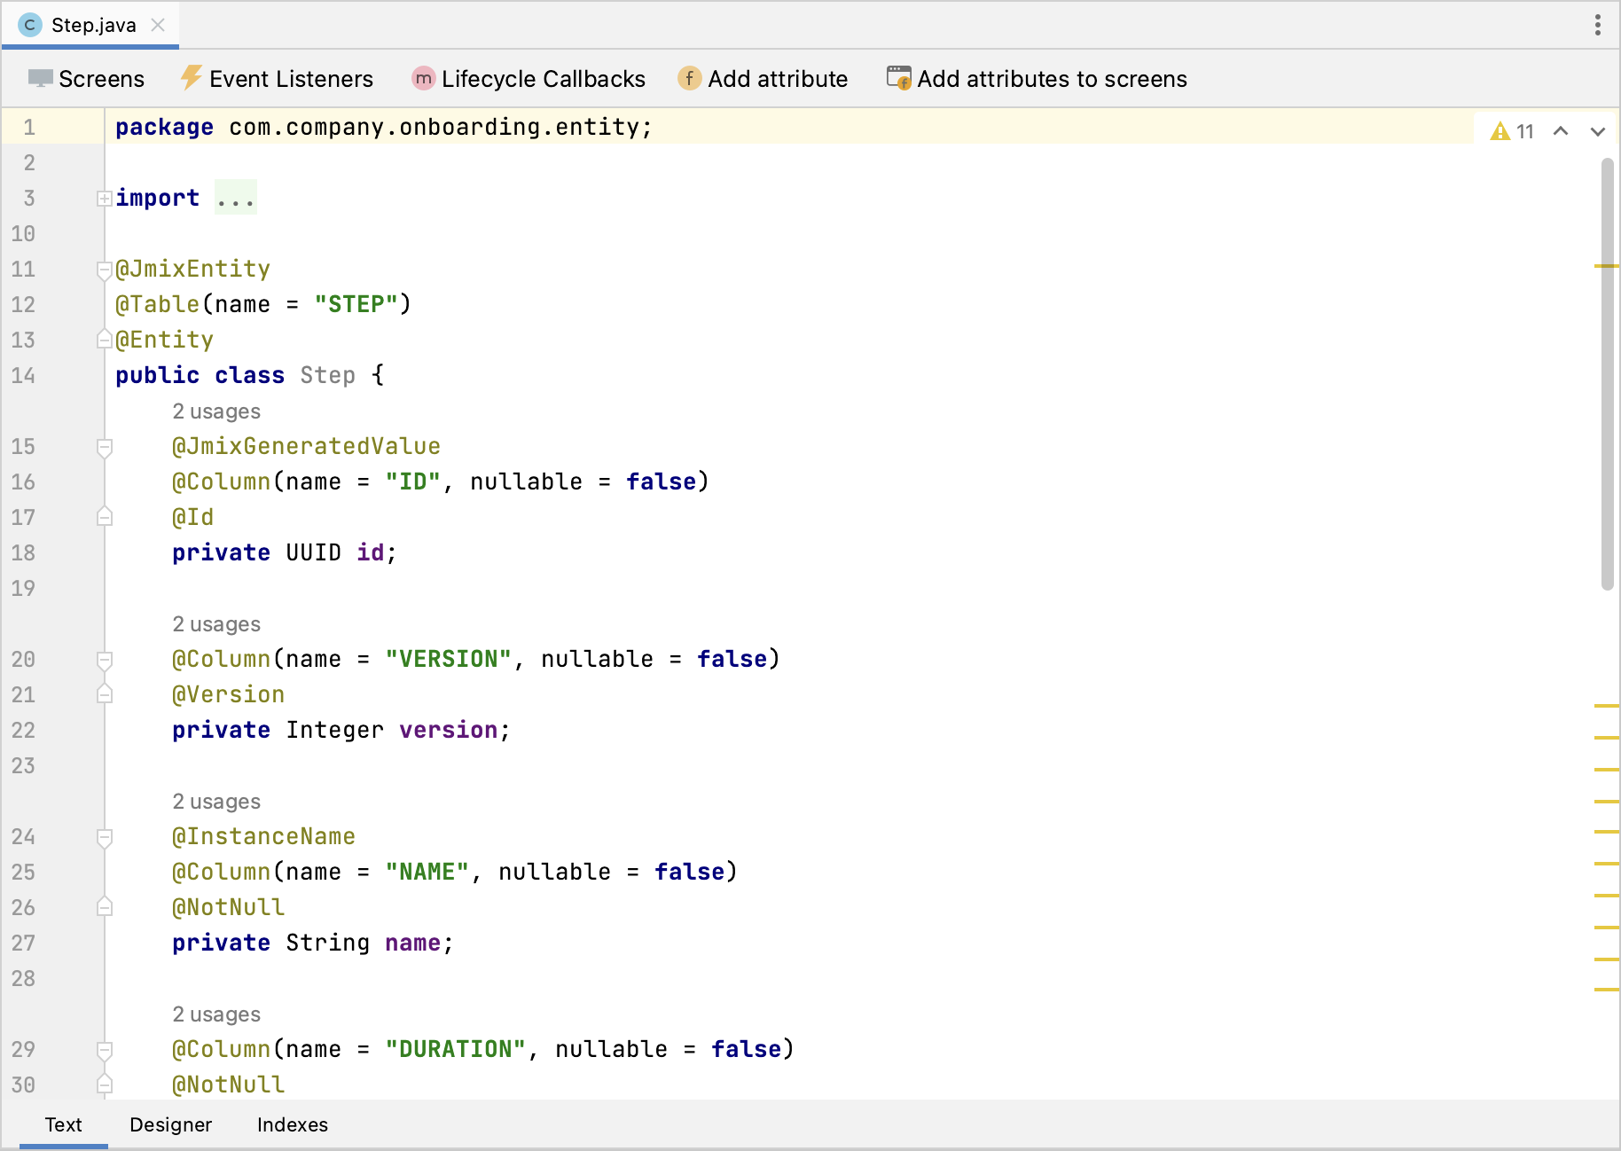Open Lifecycle Callbacks from the toolbar

click(x=528, y=78)
